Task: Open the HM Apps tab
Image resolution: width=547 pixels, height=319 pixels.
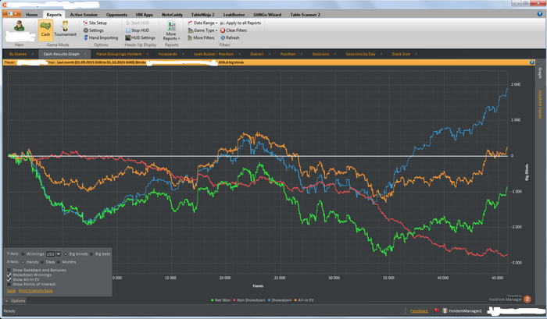Action: point(144,15)
